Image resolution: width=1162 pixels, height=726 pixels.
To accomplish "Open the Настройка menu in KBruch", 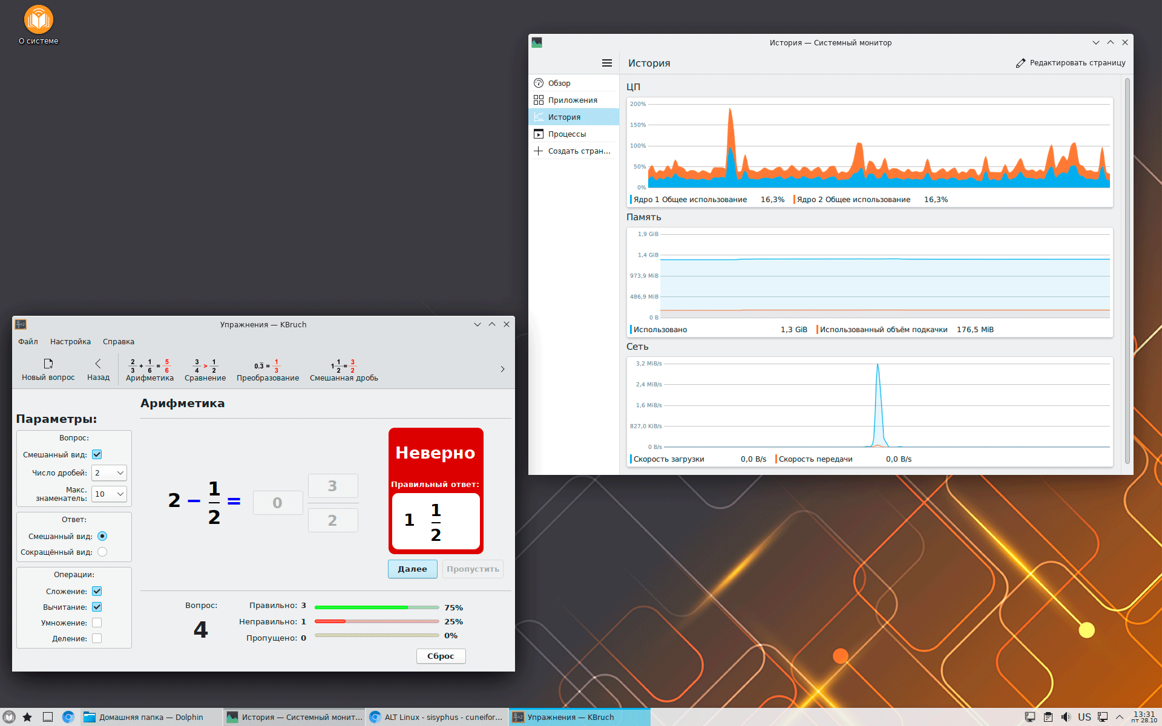I will pos(70,342).
